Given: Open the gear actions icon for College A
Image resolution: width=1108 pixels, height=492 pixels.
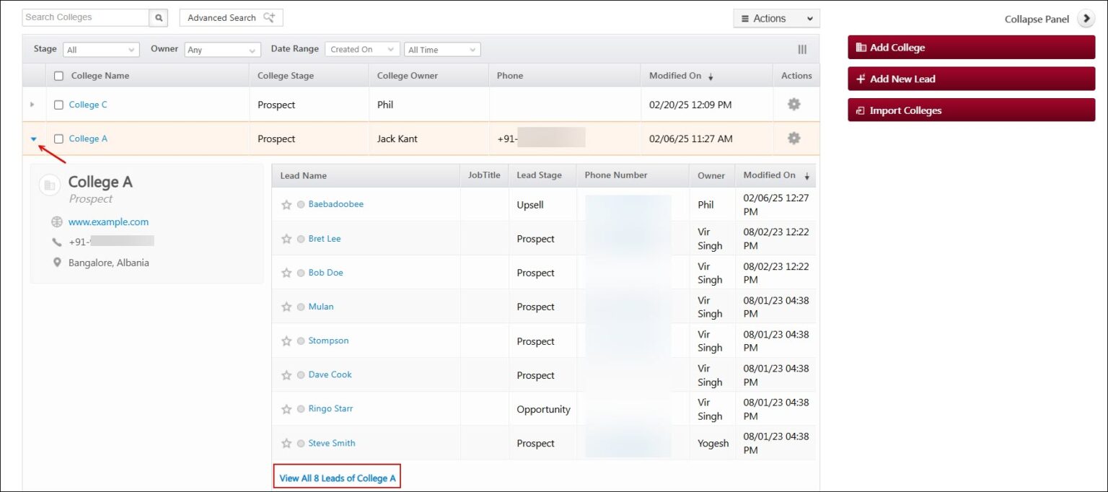Looking at the screenshot, I should (x=793, y=138).
